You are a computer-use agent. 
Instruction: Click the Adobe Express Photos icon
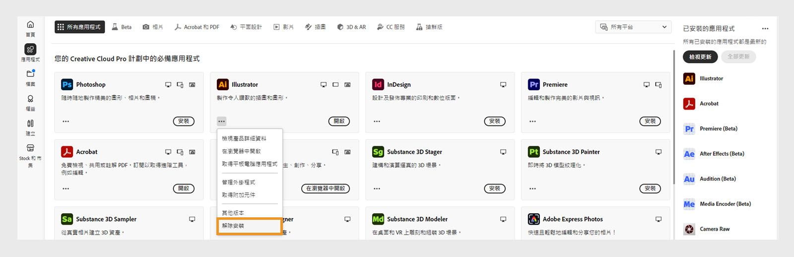533,219
